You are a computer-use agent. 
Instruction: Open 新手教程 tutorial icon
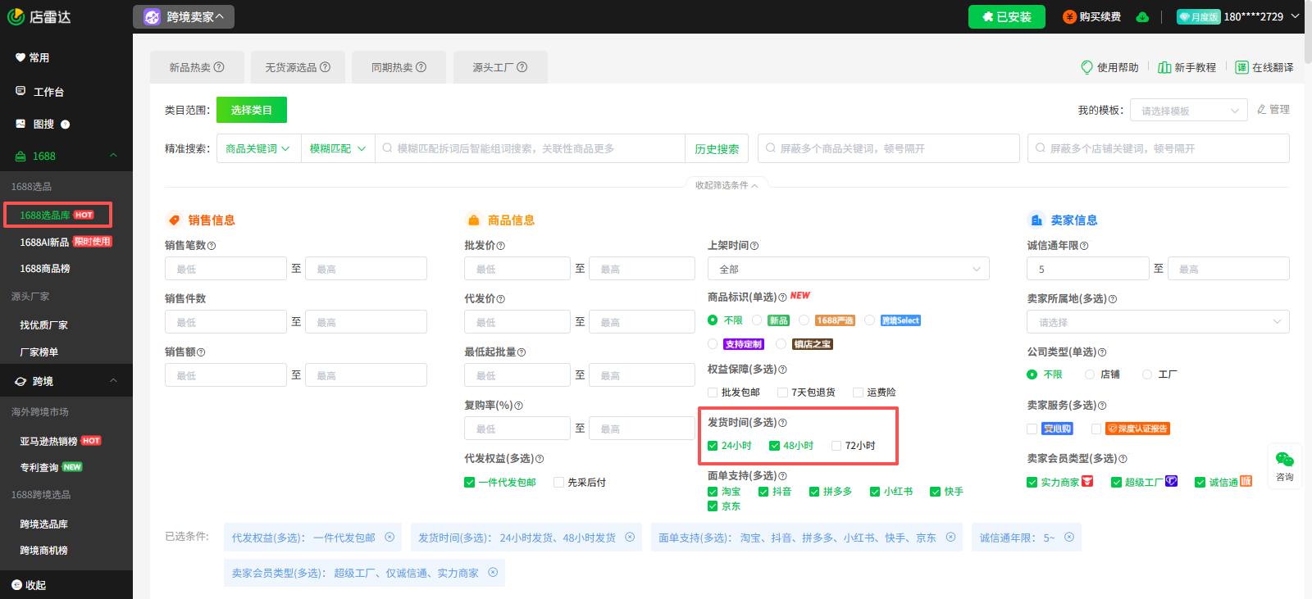1164,67
